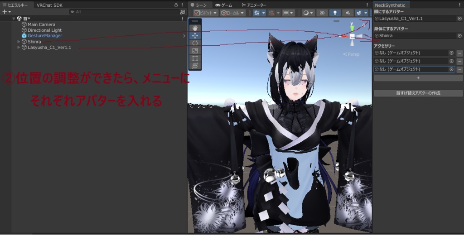464x241 pixels.
Task: Switch to the Game (ゲーム) tab
Action: [224, 5]
